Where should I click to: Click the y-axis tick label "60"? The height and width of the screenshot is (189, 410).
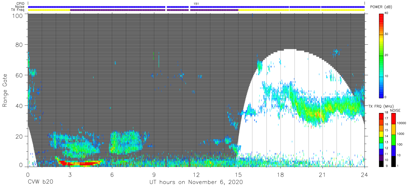(x=19, y=75)
